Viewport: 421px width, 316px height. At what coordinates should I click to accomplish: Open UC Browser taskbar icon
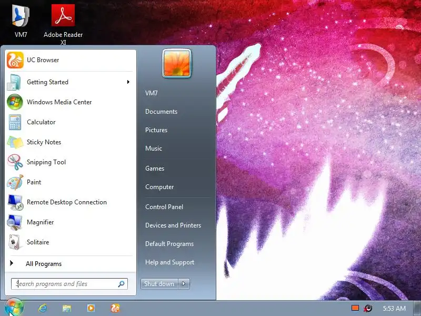pyautogui.click(x=115, y=308)
